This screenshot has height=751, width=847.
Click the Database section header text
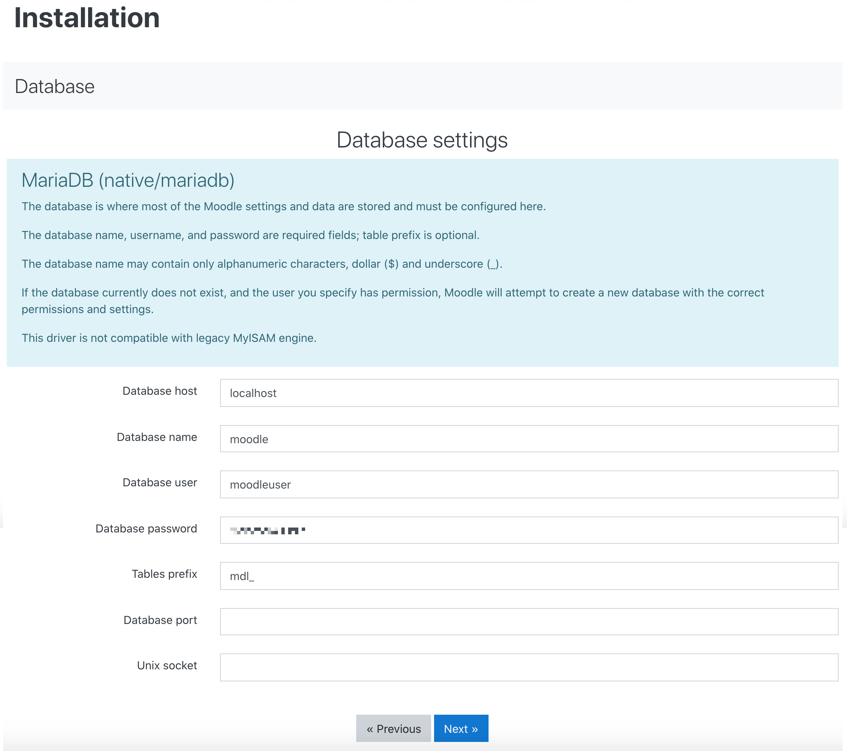pos(55,87)
